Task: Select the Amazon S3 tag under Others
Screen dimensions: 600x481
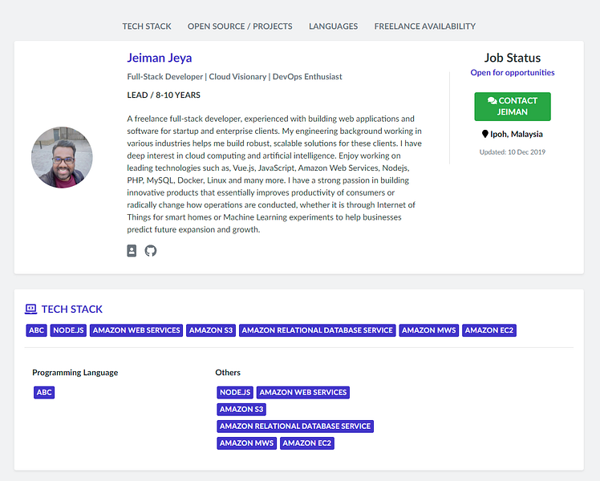Action: click(x=241, y=410)
